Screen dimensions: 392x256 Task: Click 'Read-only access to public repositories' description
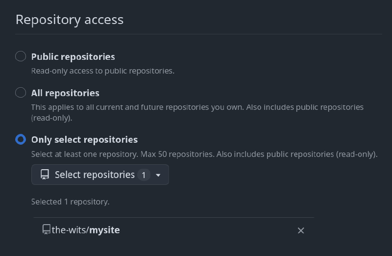[x=103, y=71]
